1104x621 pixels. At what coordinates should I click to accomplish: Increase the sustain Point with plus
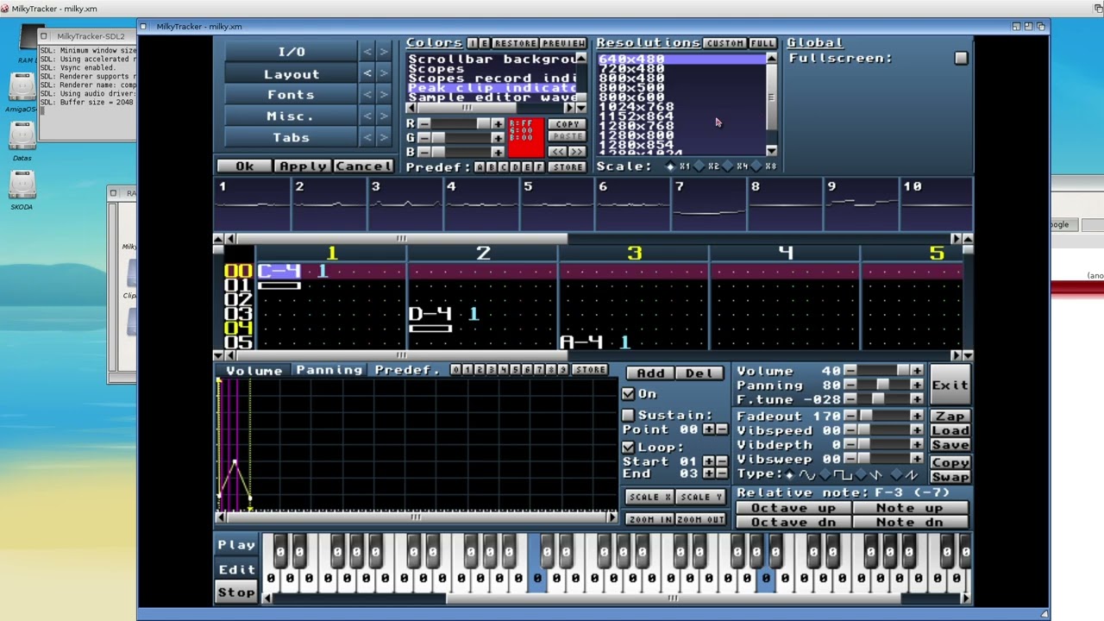tap(708, 429)
